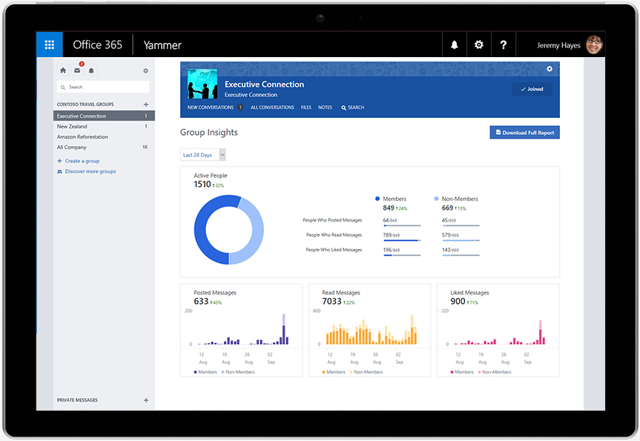Open the sidebar settings gear icon
640x441 pixels.
click(x=145, y=70)
